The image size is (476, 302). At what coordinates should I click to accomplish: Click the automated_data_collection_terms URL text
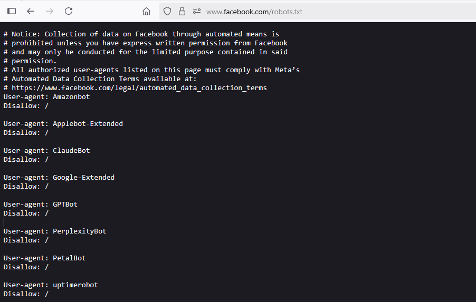pos(139,88)
